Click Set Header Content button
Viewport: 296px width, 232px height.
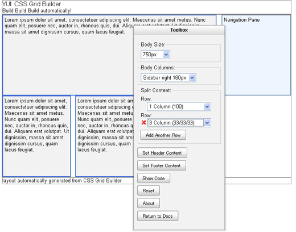click(x=162, y=153)
